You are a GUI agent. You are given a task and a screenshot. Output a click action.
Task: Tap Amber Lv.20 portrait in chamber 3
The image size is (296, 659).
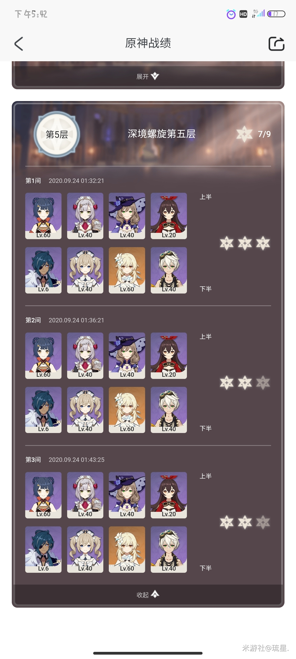(x=169, y=495)
